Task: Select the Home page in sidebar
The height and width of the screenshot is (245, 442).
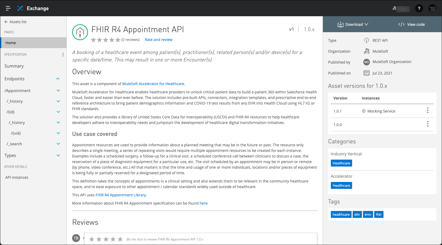Action: [x=34, y=43]
